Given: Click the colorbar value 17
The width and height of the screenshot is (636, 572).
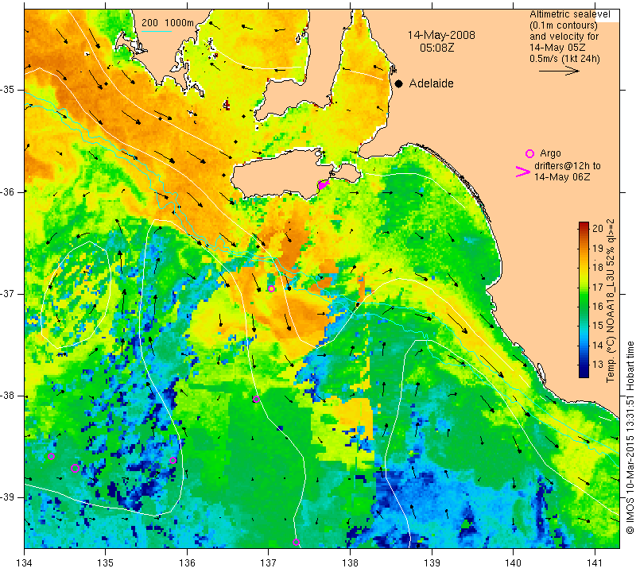Looking at the screenshot, I should click(x=598, y=287).
